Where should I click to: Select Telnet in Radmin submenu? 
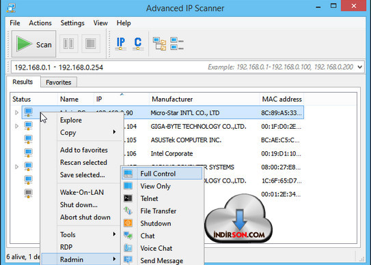149,198
